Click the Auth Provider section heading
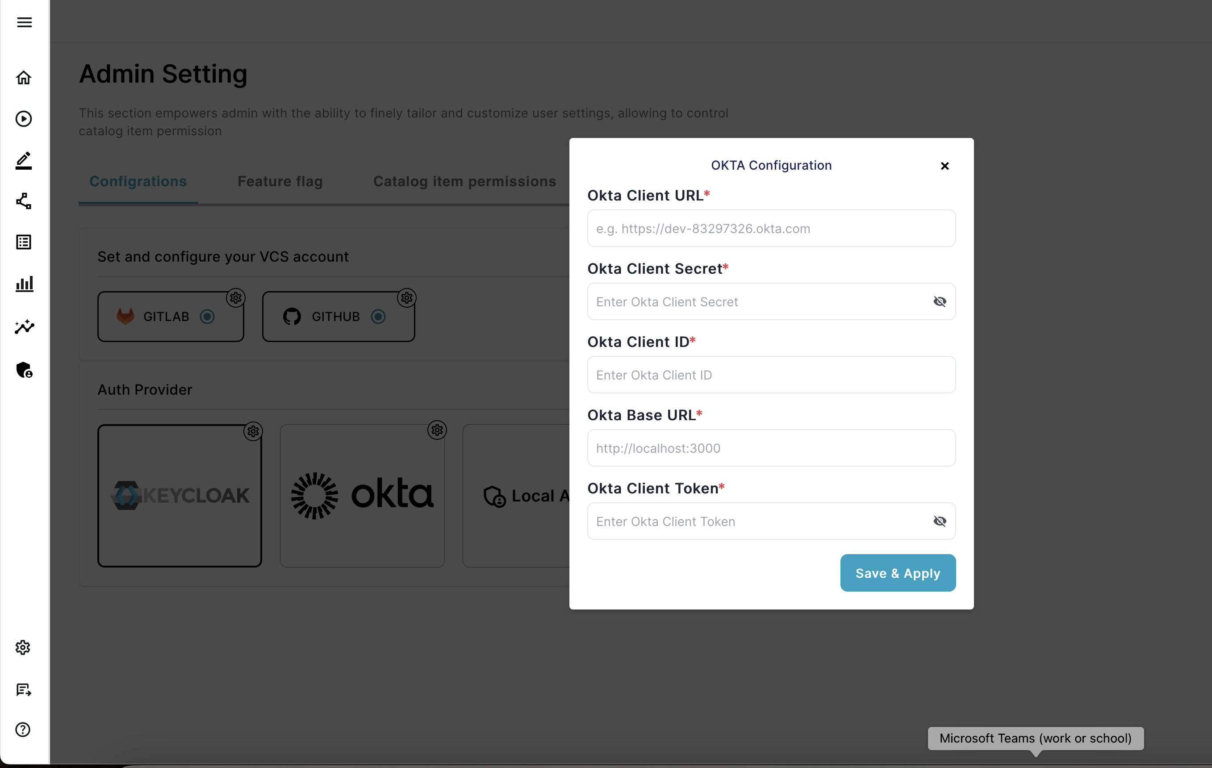This screenshot has height=768, width=1212. coord(145,389)
